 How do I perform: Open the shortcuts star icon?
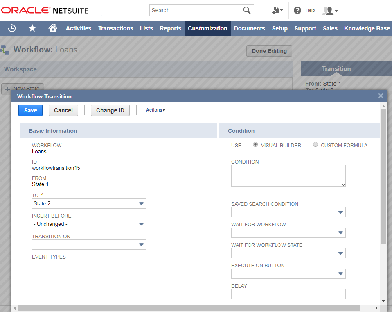32,28
